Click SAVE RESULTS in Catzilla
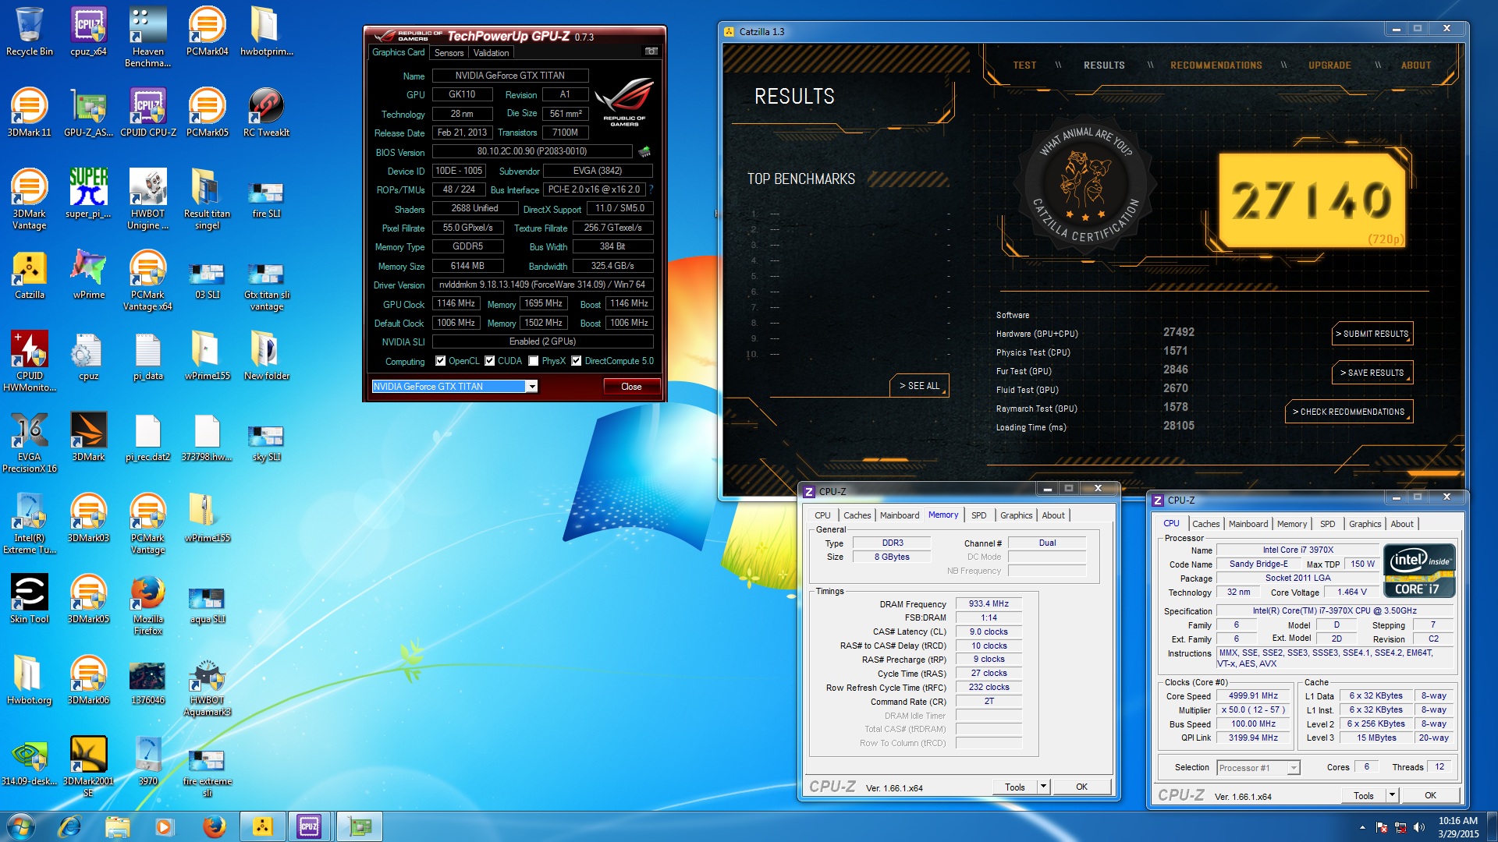Screen dimensions: 1498x842 (x=1372, y=373)
